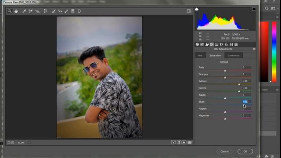281x158 pixels.
Task: Click the Photoshop search icon
Action: (267, 8)
